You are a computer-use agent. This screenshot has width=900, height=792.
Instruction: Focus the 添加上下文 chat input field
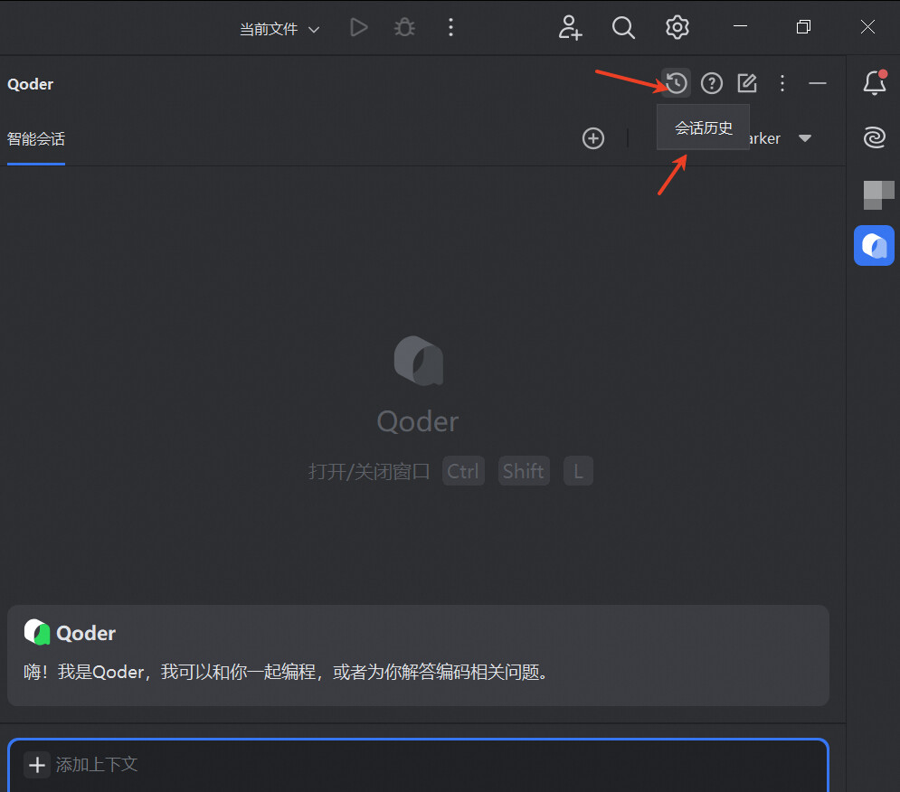pos(419,766)
